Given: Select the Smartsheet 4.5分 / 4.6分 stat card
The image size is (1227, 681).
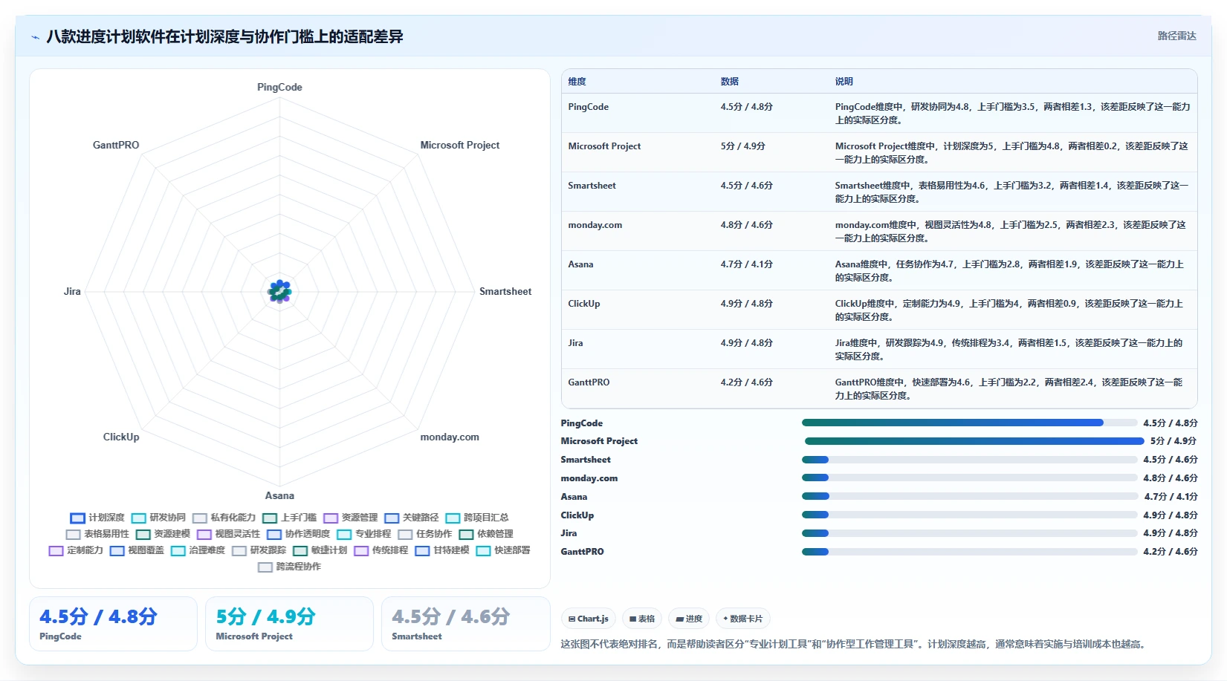Looking at the screenshot, I should [x=465, y=624].
